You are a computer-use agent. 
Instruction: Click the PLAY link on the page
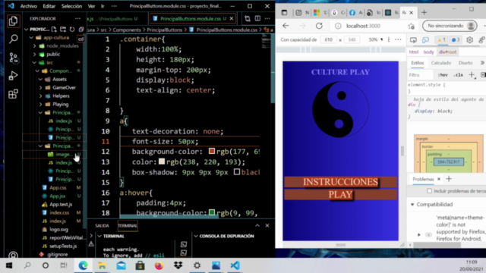tap(340, 195)
